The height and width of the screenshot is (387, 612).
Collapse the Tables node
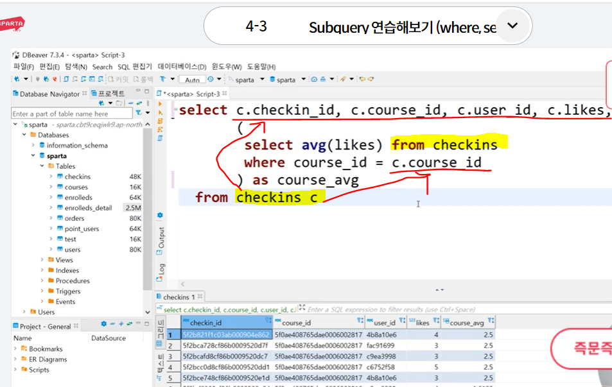[x=42, y=166]
